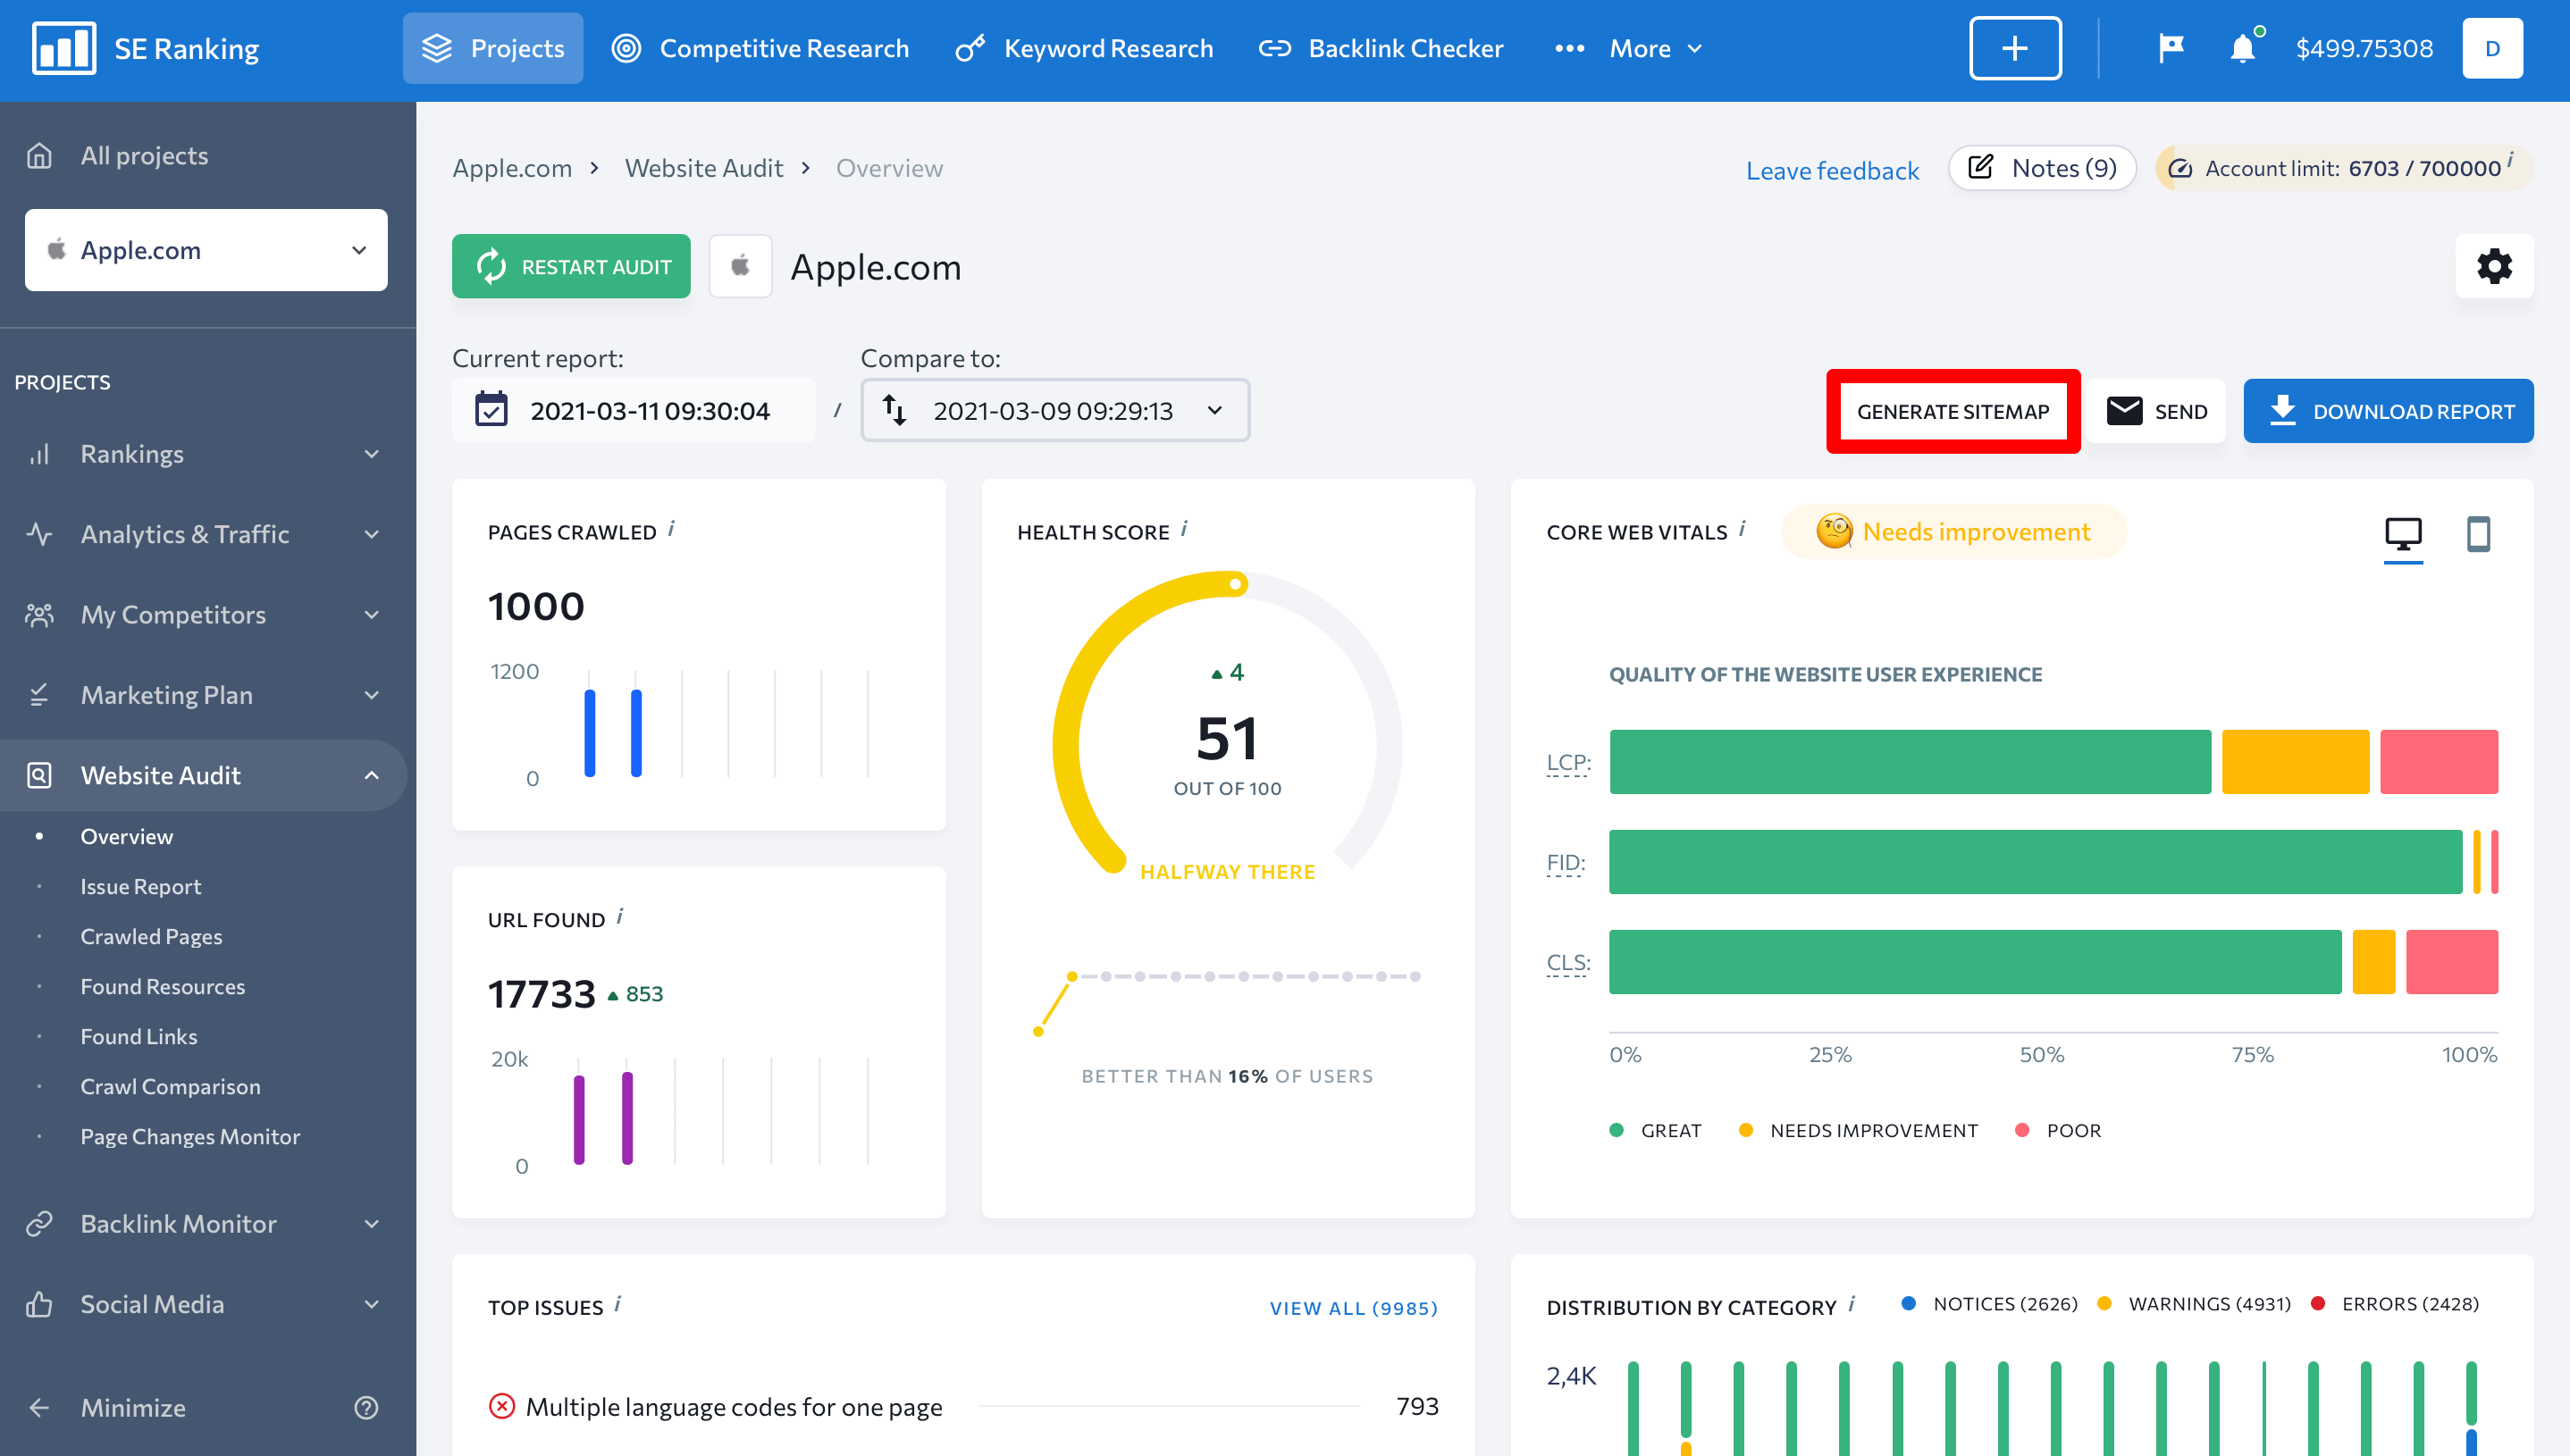The image size is (2570, 1456).
Task: Open Notes (9) button
Action: (x=2042, y=168)
